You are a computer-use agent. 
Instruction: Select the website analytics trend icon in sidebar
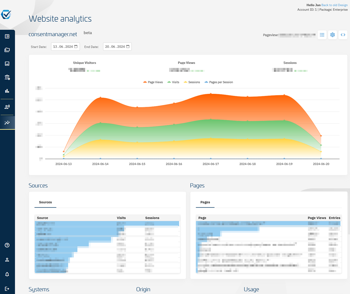pyautogui.click(x=7, y=122)
